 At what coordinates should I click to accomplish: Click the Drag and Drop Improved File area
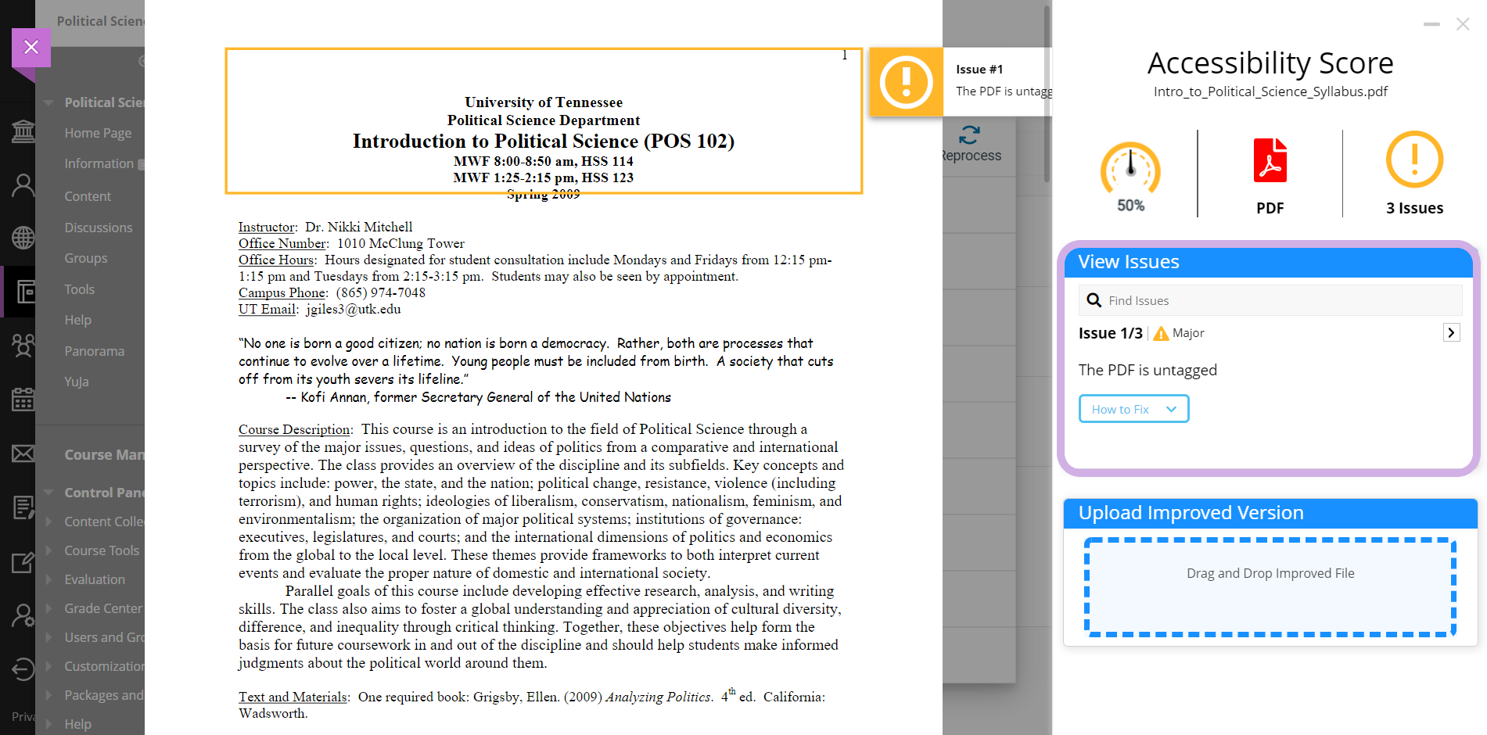[1270, 587]
